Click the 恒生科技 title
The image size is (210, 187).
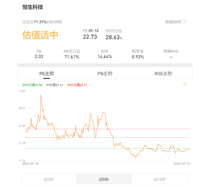click(x=33, y=7)
